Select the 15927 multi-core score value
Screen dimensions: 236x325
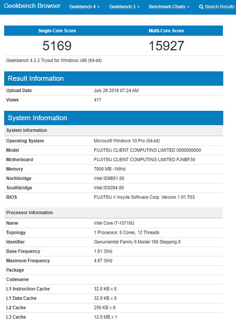166,46
